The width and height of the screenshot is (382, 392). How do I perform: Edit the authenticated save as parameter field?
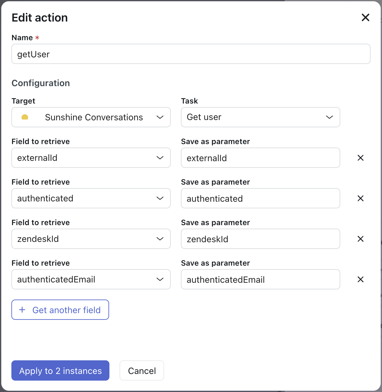click(x=260, y=198)
